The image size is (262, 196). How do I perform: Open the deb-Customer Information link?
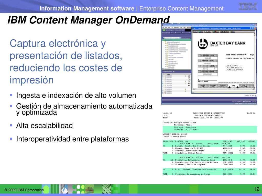point(176,57)
